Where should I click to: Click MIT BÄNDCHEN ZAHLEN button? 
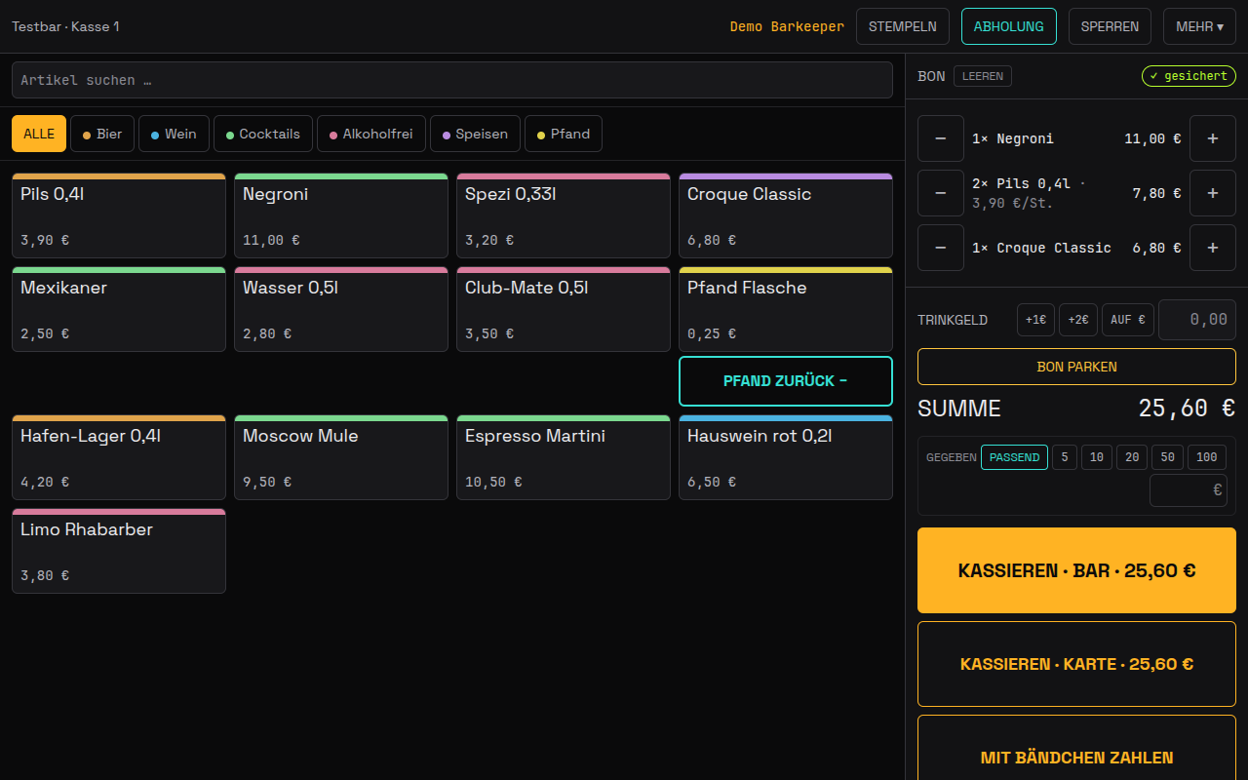[1076, 748]
